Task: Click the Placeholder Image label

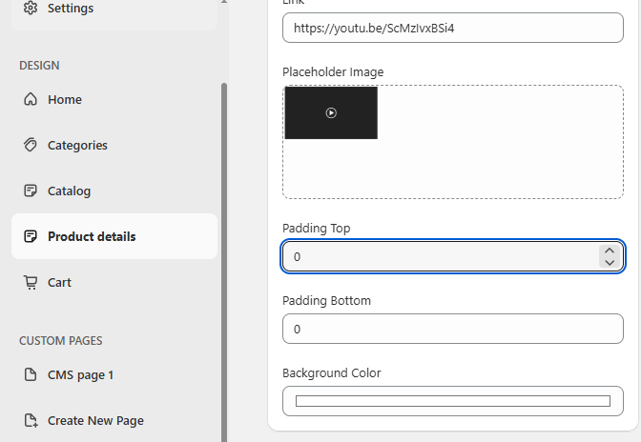Action: pyautogui.click(x=333, y=71)
